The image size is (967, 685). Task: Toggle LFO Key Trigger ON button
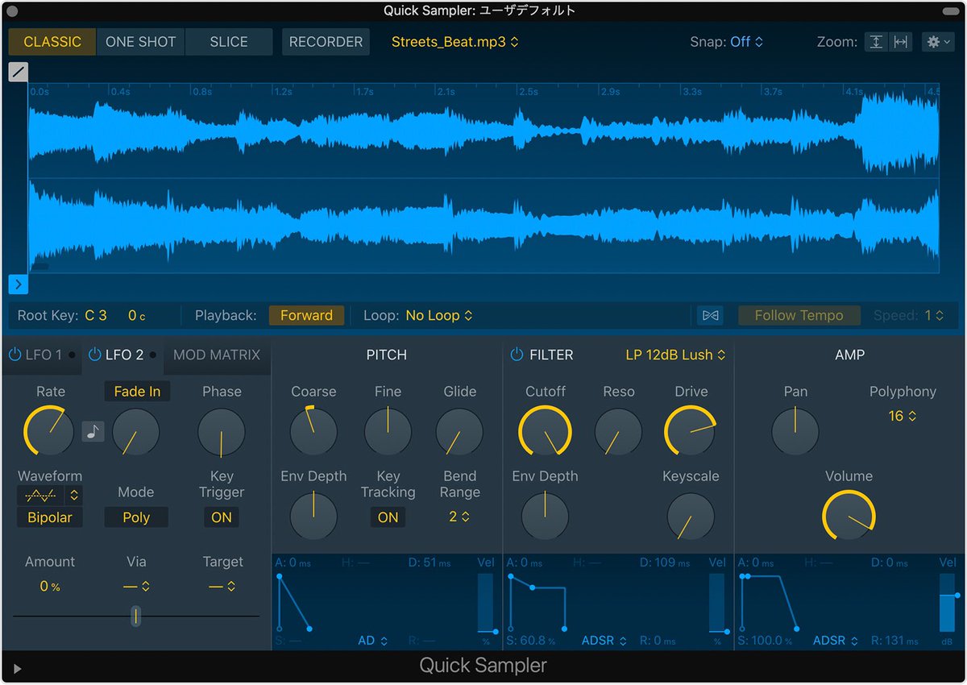tap(222, 517)
